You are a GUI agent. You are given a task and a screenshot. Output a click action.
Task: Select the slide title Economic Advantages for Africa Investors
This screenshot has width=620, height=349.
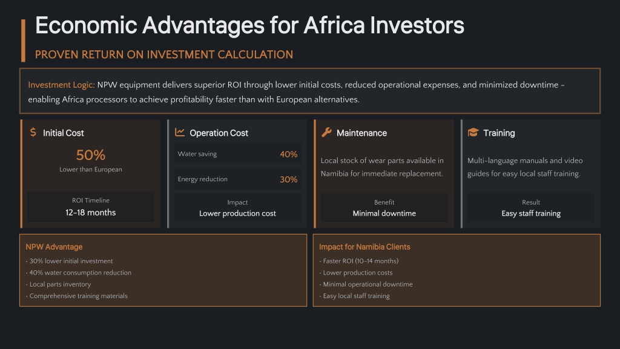click(249, 25)
